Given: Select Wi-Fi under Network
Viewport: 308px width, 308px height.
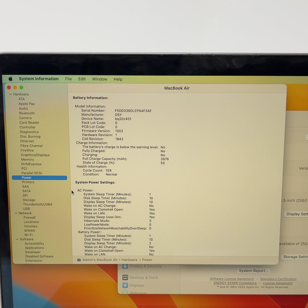Looking at the screenshot, I should [28, 235].
